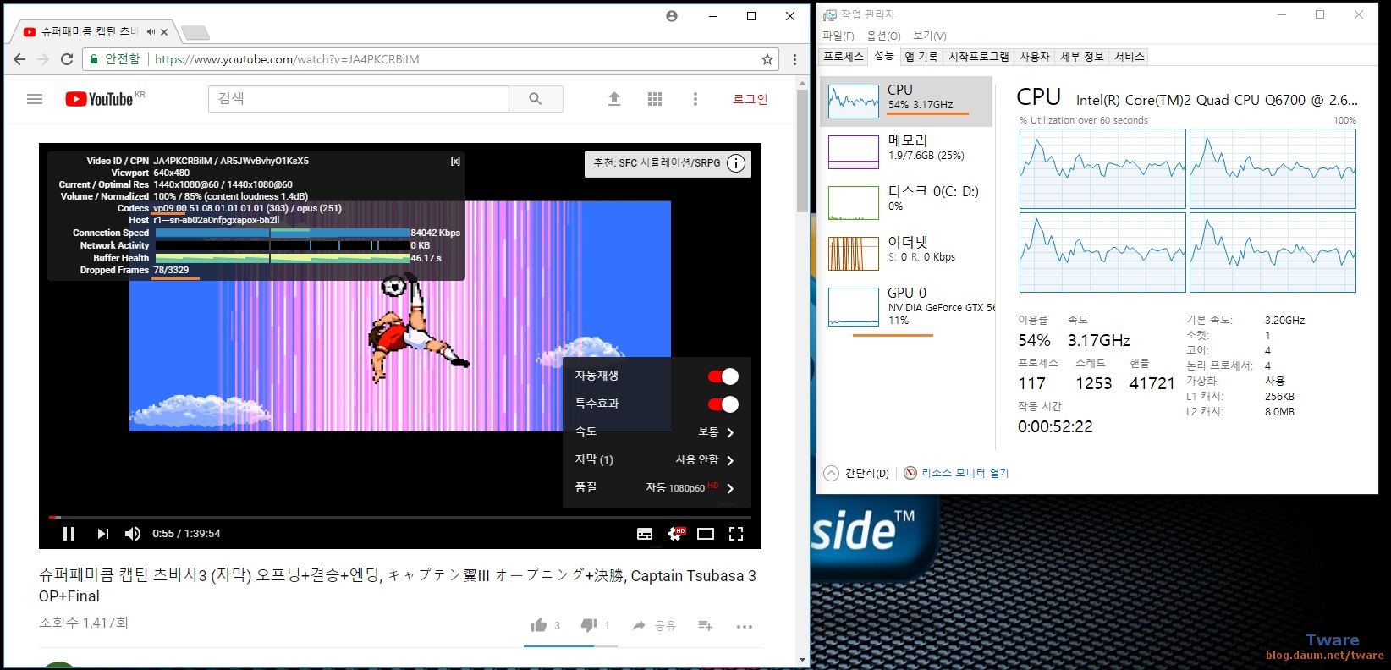Close the player settings via gear icon
Screen dimensions: 1391x670
tap(676, 534)
